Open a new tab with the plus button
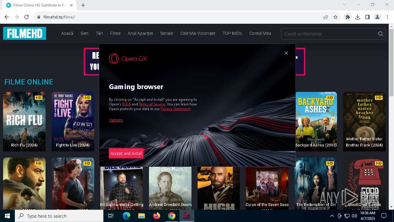Viewport: 394px width, 222px height. click(x=83, y=5)
